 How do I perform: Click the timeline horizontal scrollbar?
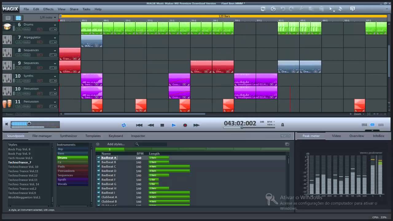pos(134,114)
